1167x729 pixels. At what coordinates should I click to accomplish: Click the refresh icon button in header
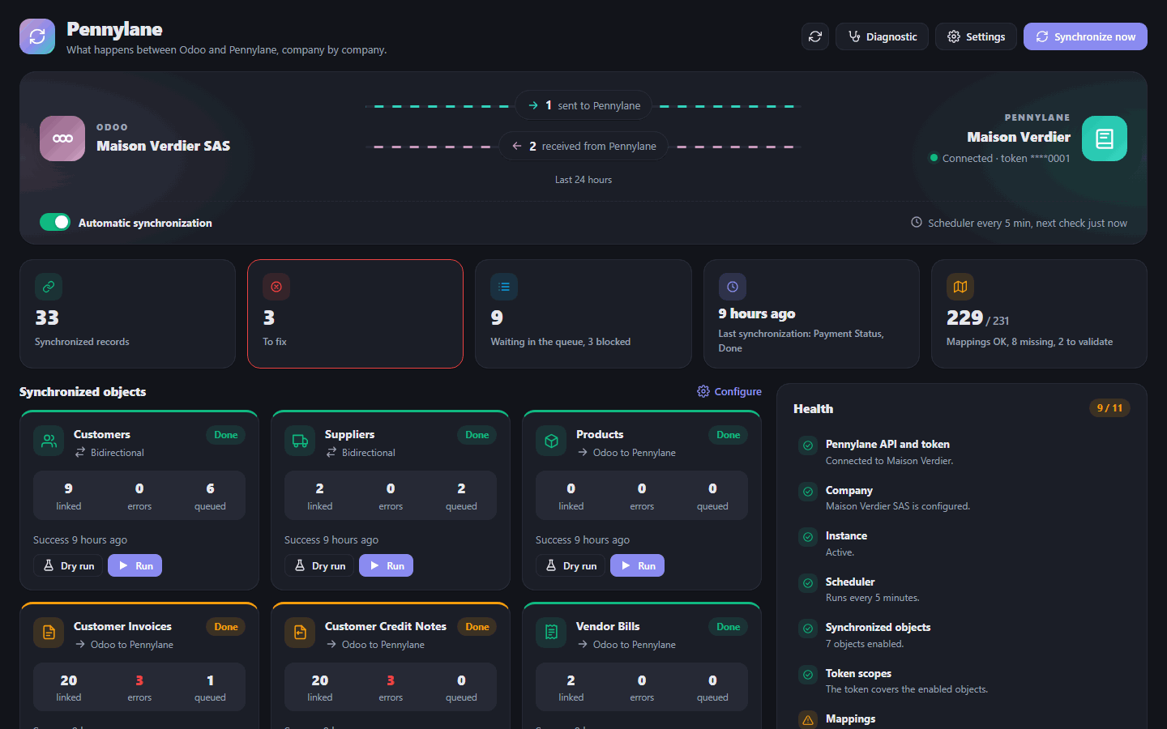click(x=815, y=36)
